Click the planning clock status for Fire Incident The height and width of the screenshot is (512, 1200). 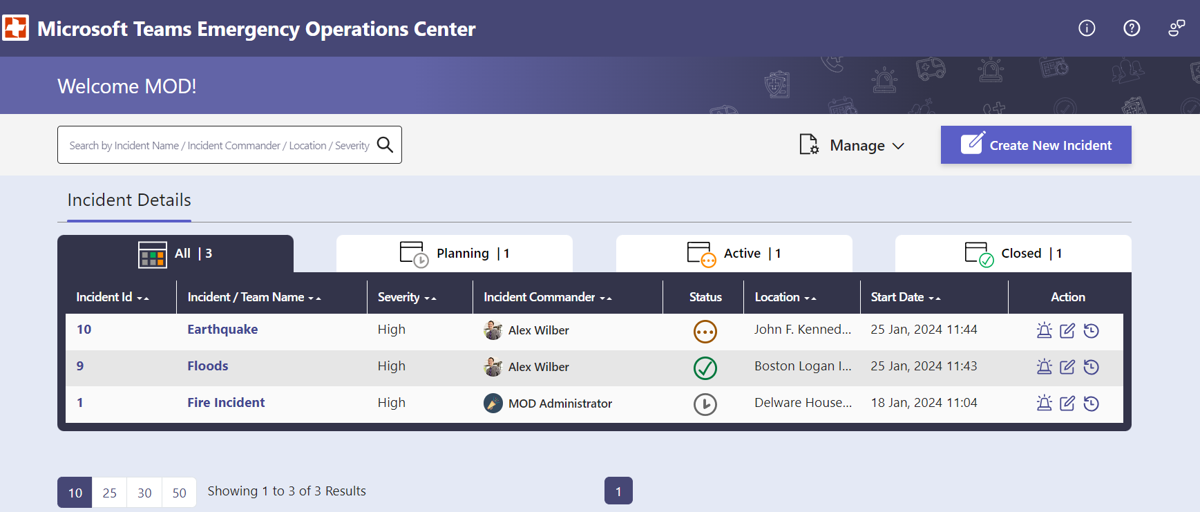[705, 404]
